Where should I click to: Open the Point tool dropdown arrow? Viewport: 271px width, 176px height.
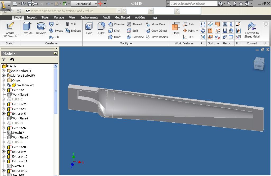click(197, 31)
